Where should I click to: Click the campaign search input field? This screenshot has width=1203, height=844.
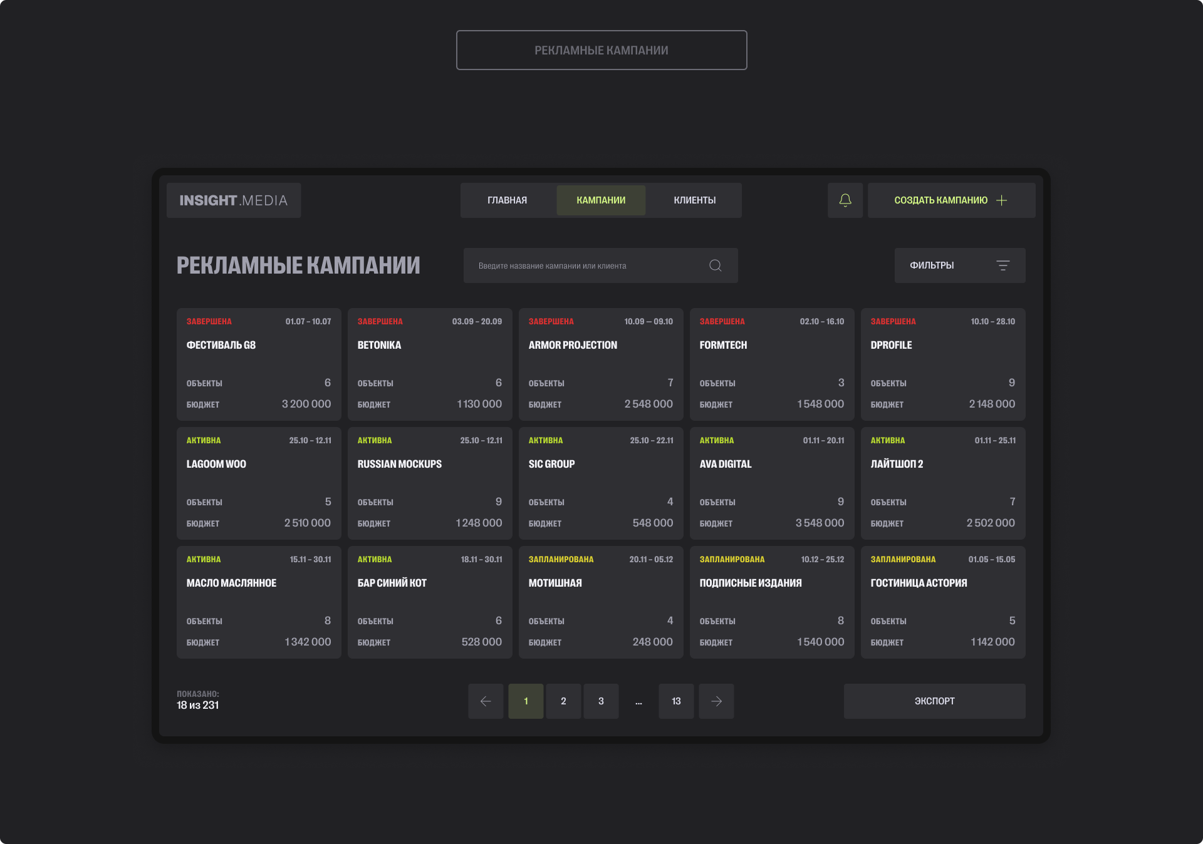click(x=583, y=265)
